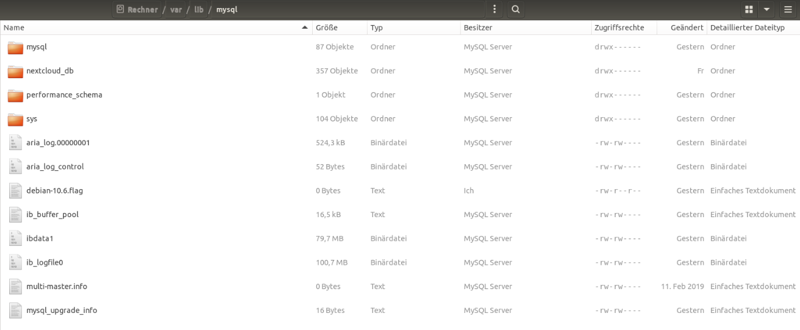Open view options dropdown arrow
Screen dimensions: 800x330
pyautogui.click(x=767, y=9)
